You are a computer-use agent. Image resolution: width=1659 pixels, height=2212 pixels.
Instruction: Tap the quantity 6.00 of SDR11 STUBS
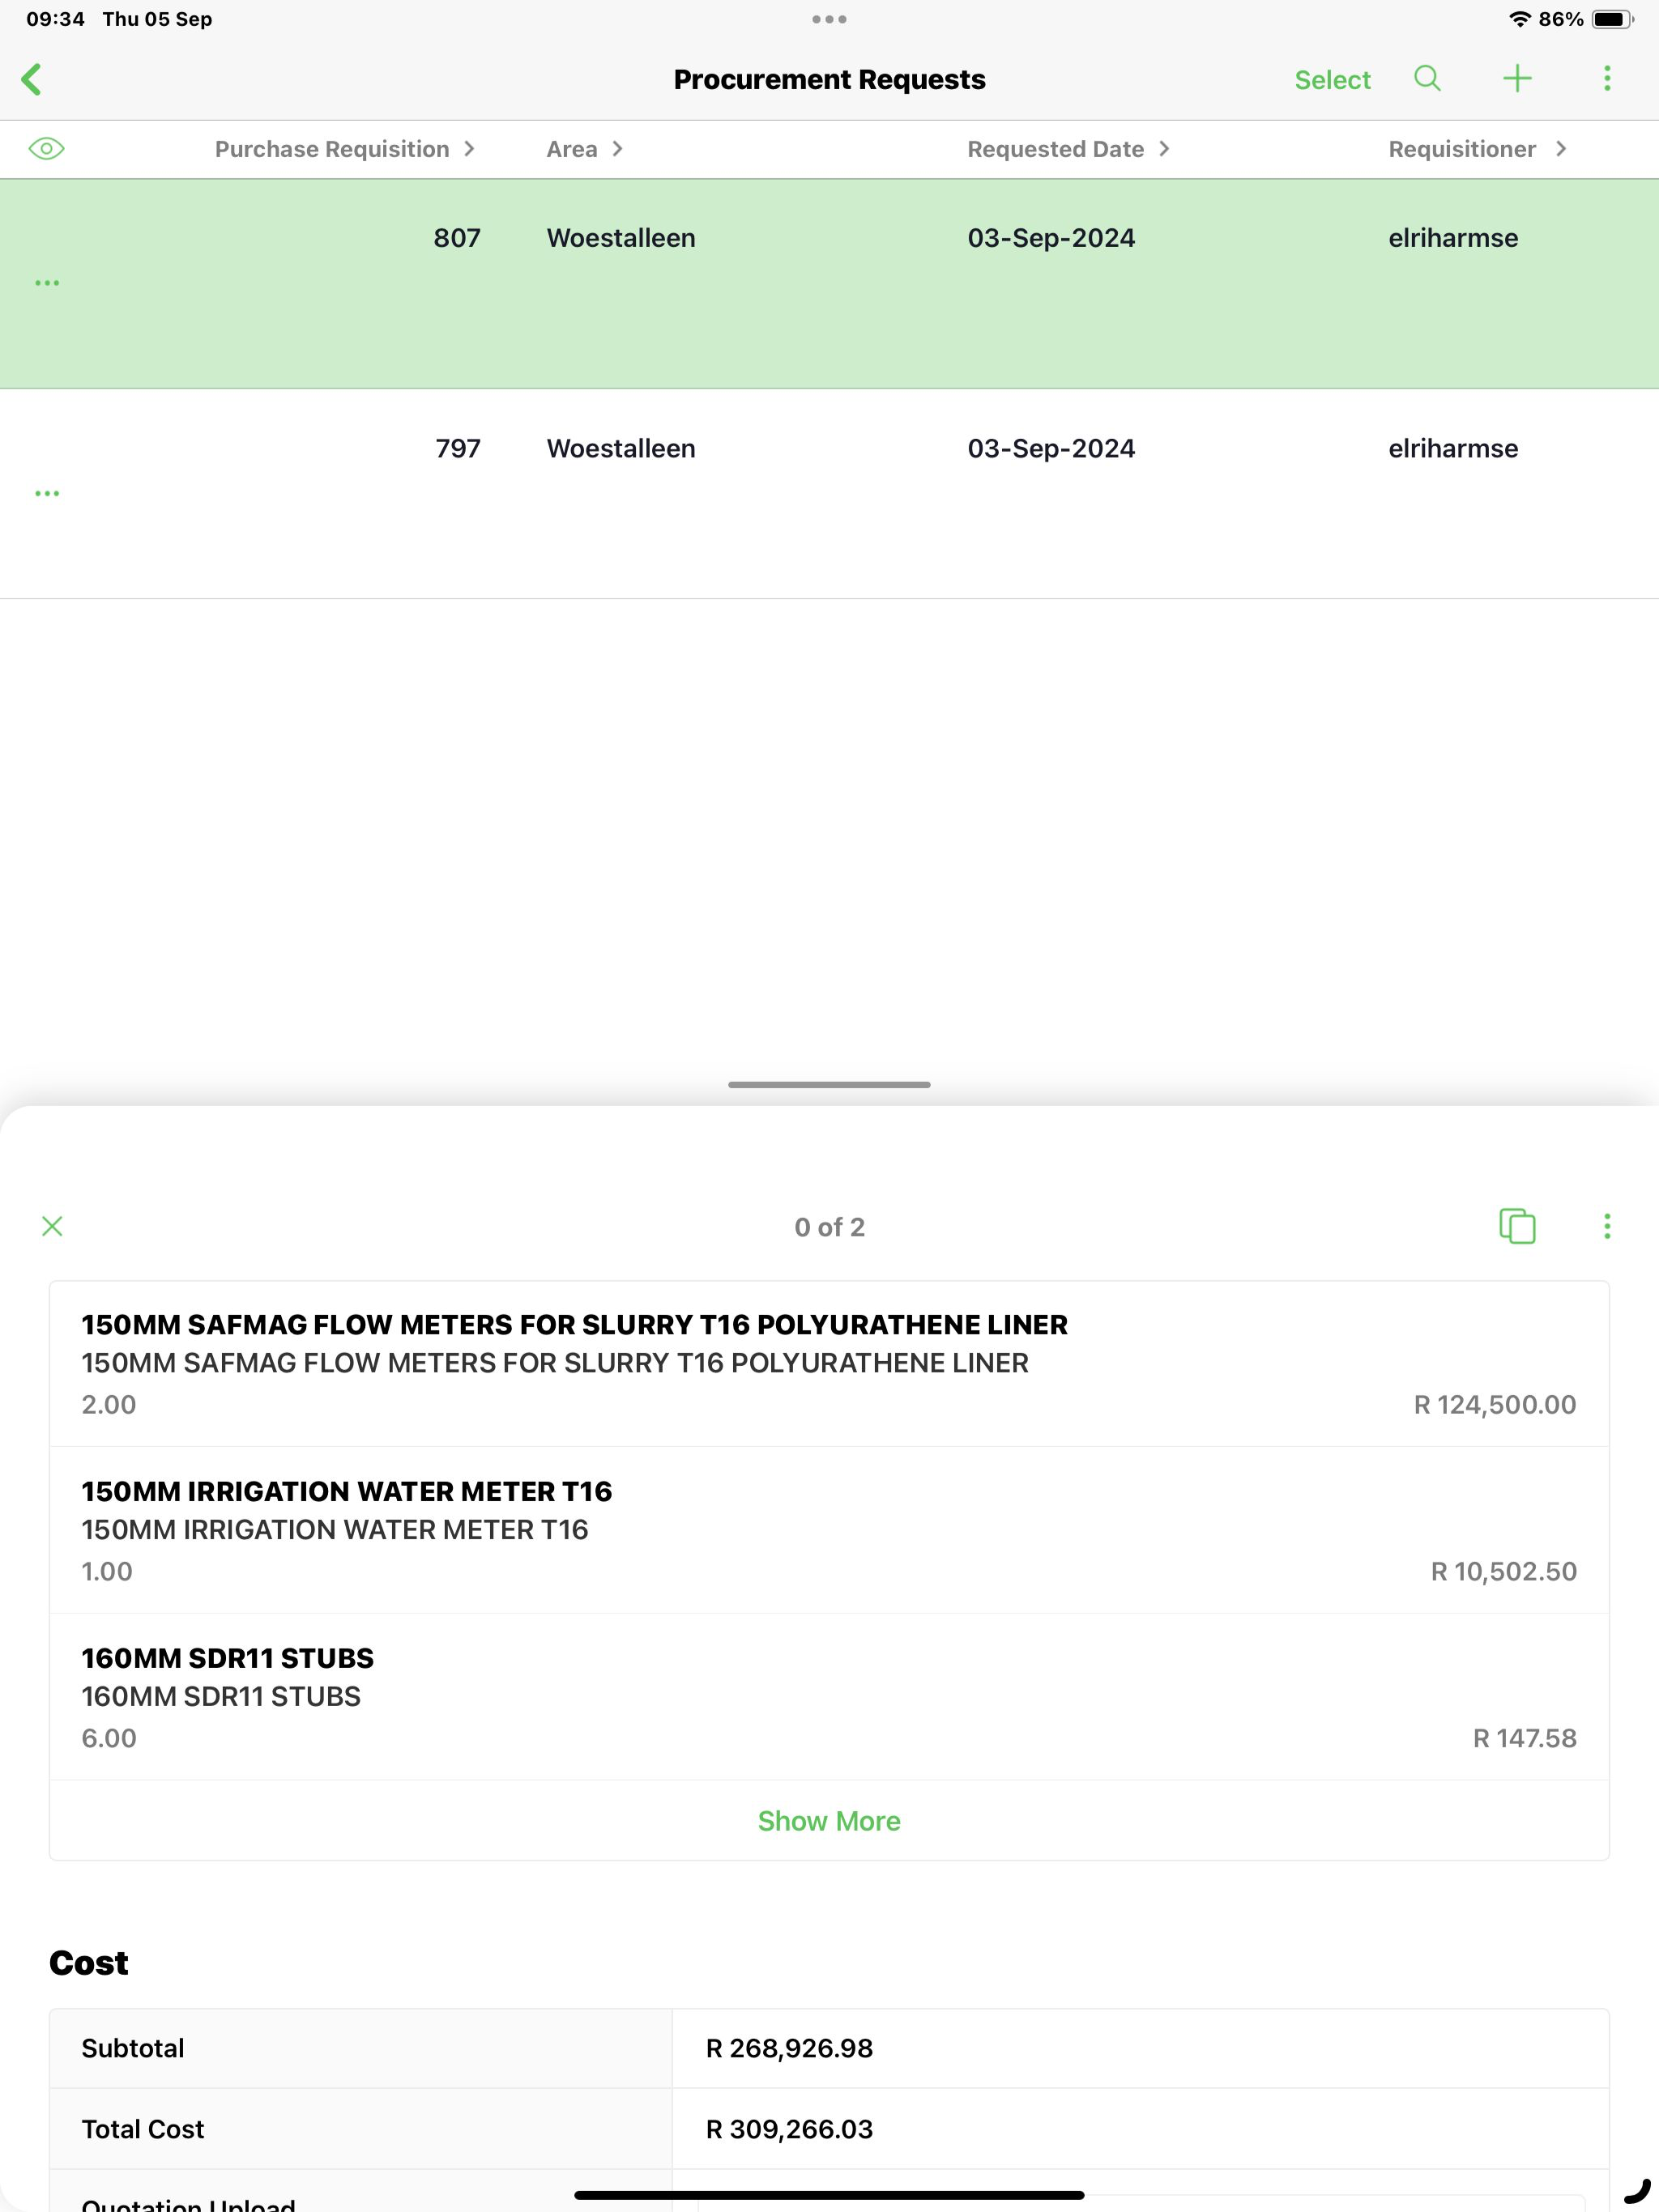(x=109, y=1738)
